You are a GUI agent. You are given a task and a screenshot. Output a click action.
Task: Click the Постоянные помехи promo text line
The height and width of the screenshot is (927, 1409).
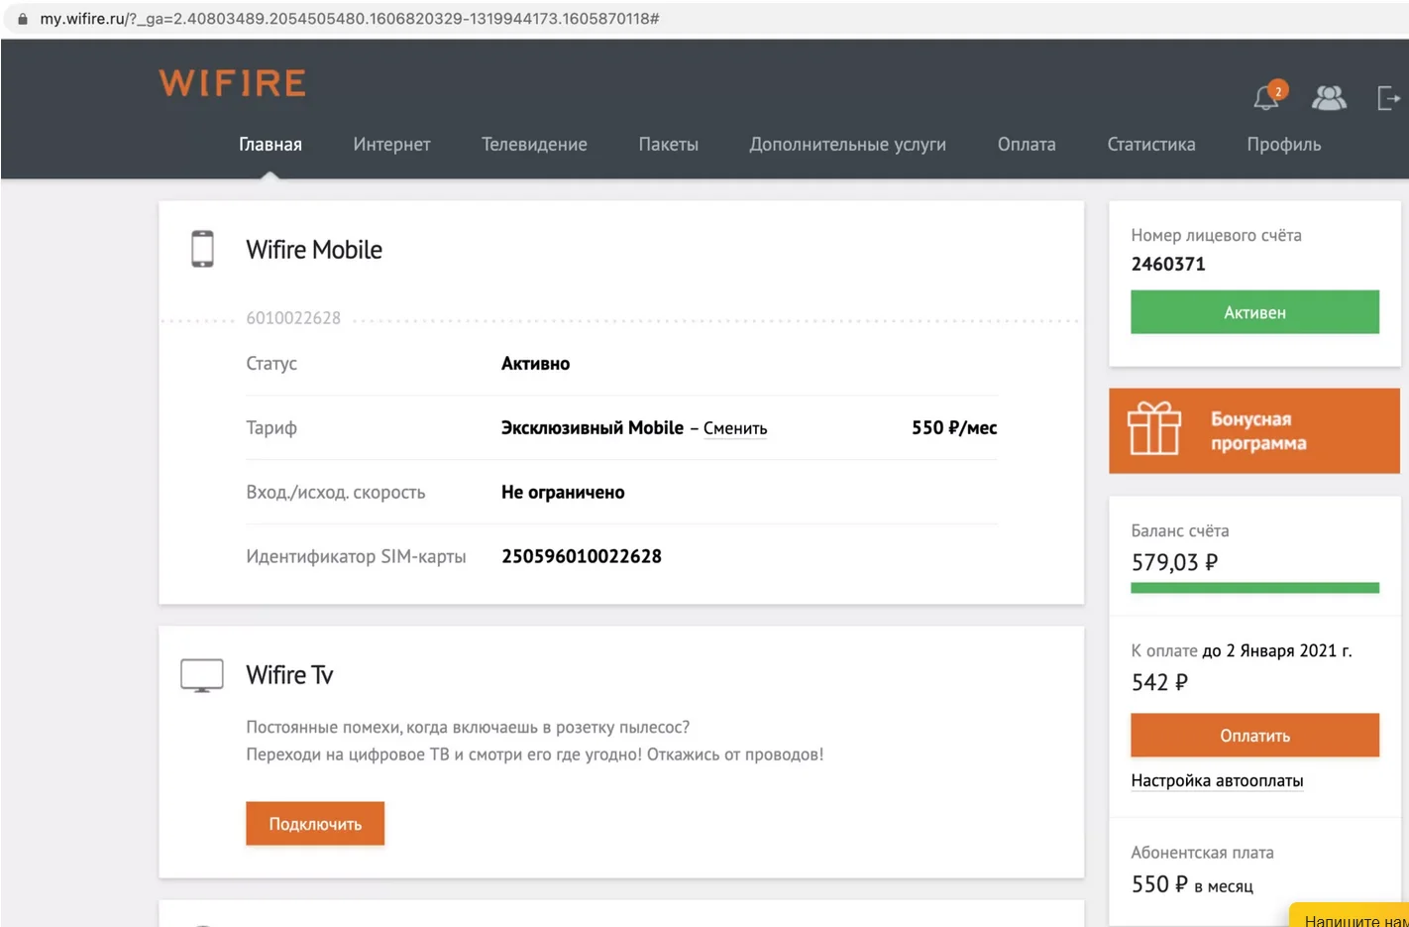tap(468, 727)
